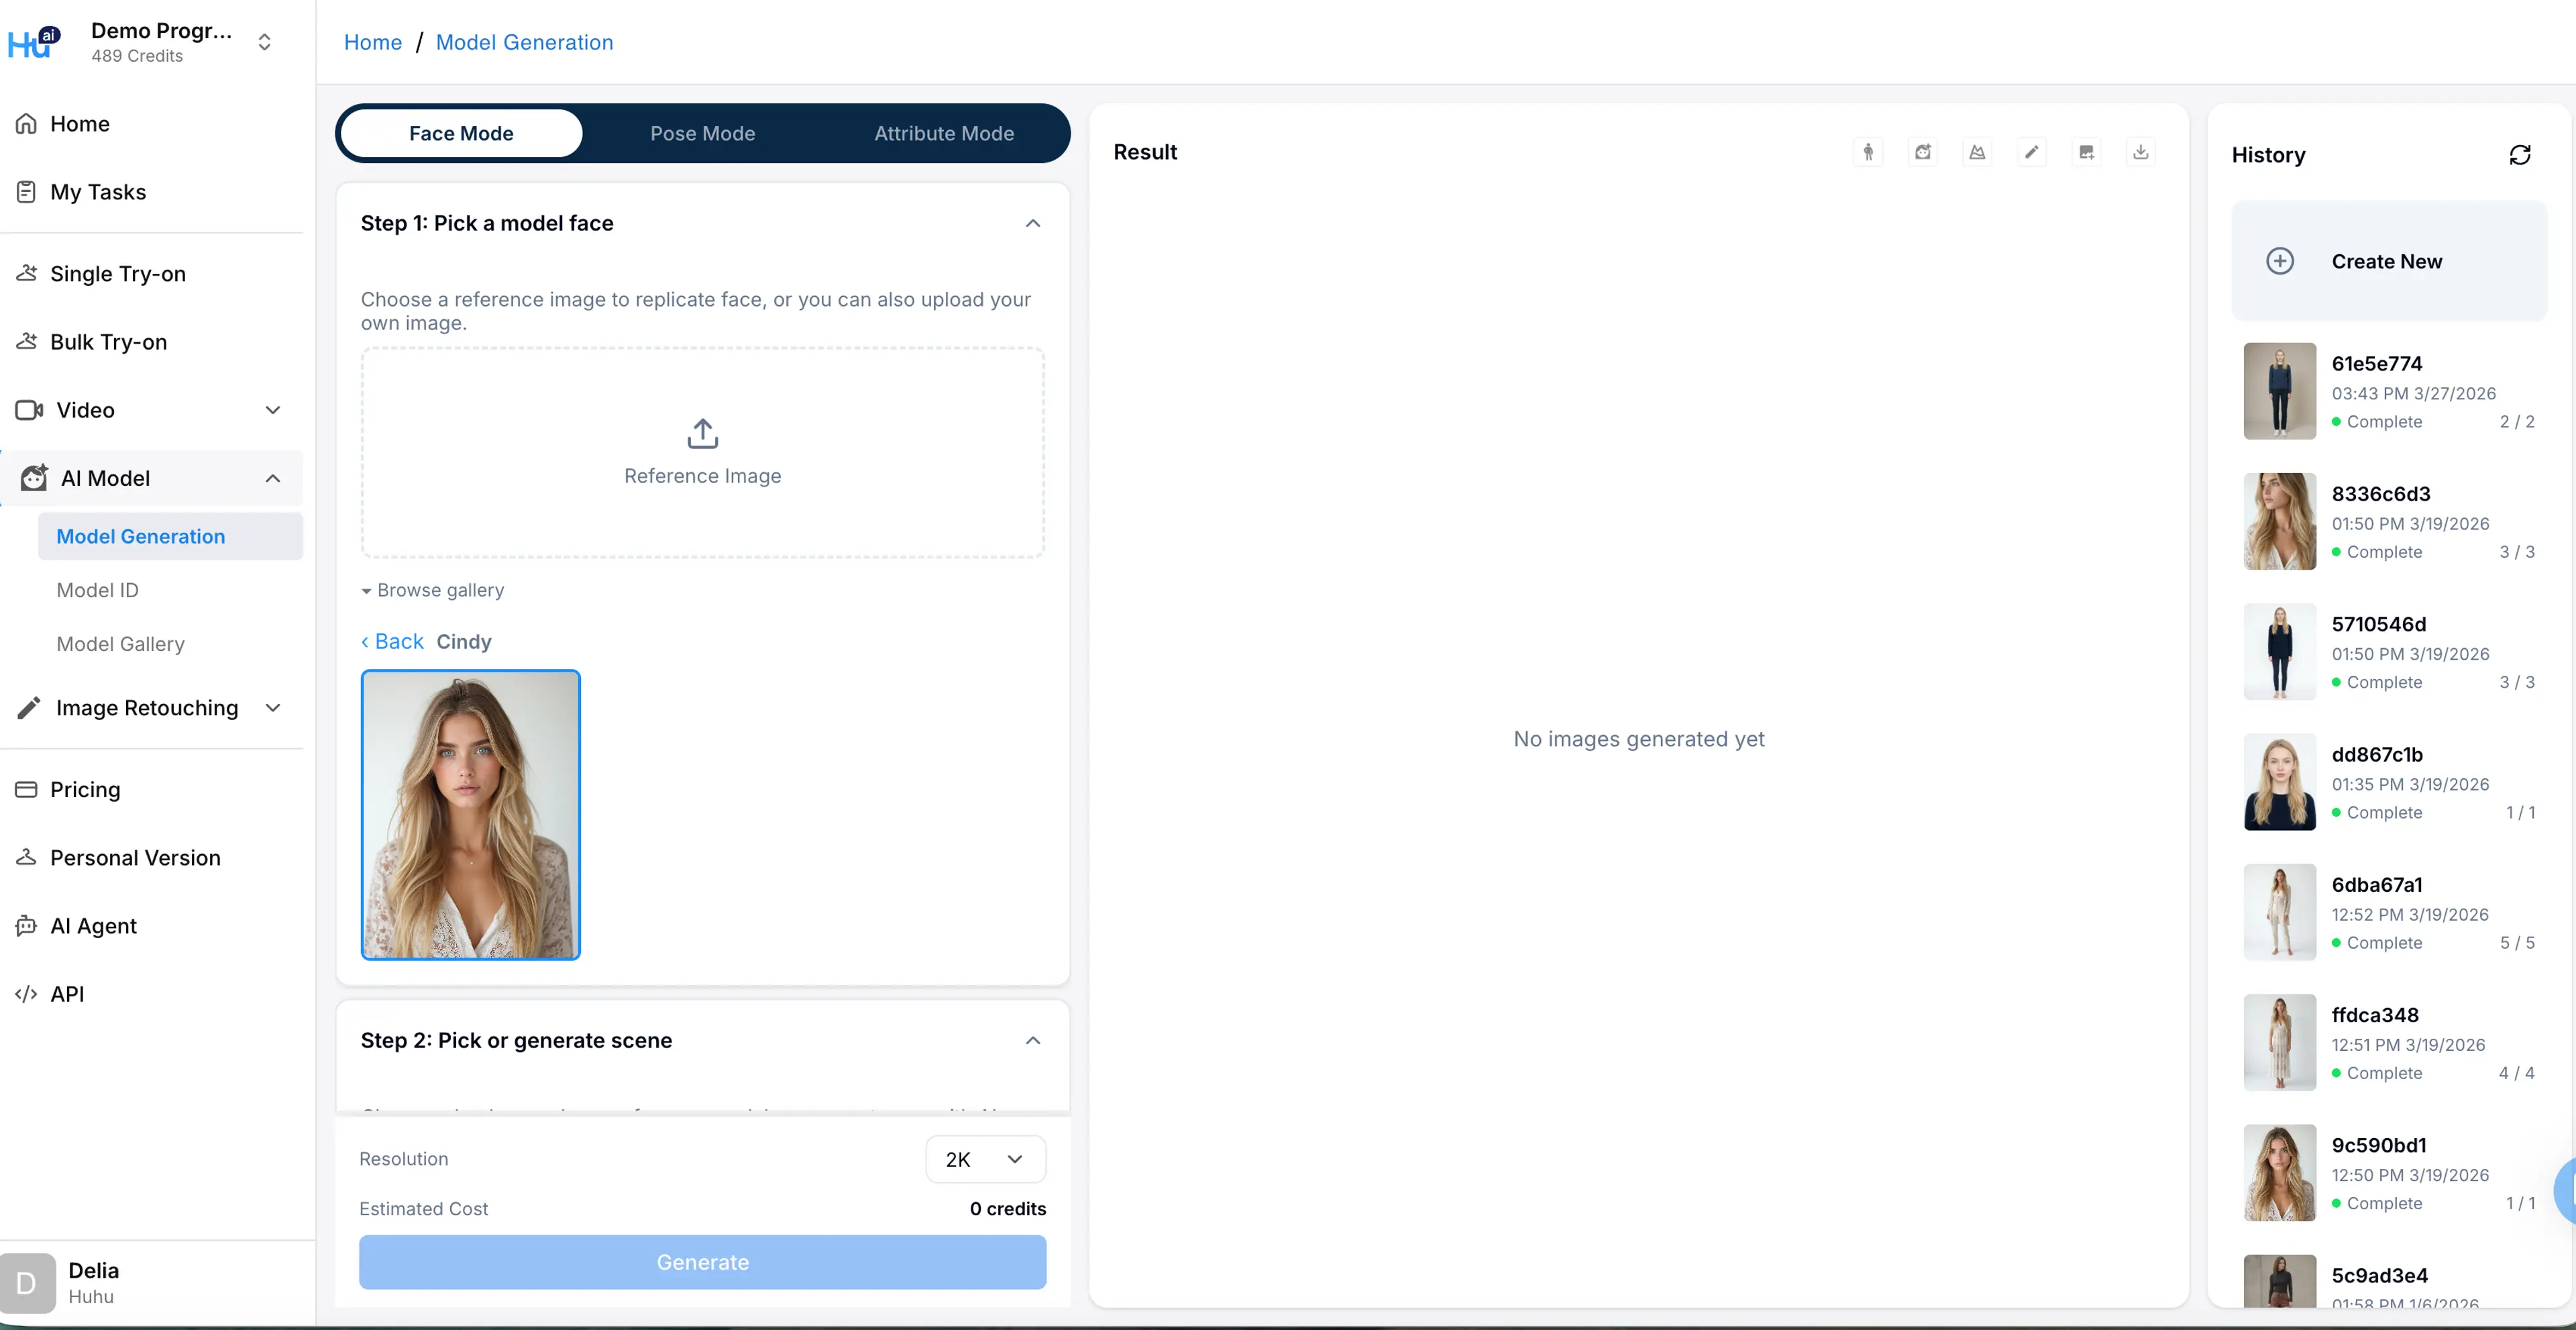Click the face sparkle icon in Result toolbar

[x=1922, y=152]
